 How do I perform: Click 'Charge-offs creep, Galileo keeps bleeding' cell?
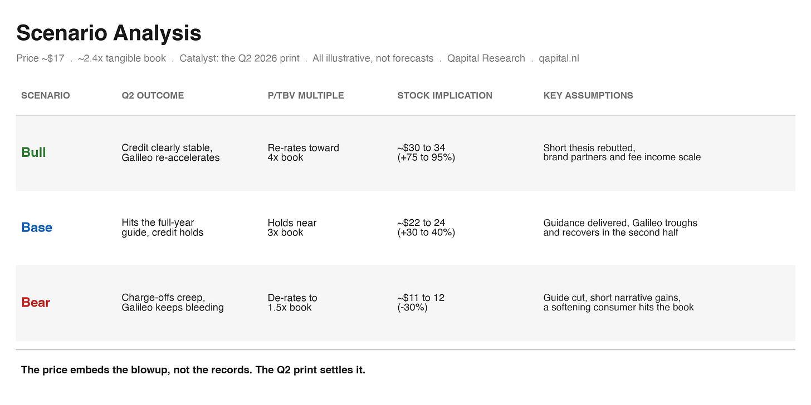(173, 303)
